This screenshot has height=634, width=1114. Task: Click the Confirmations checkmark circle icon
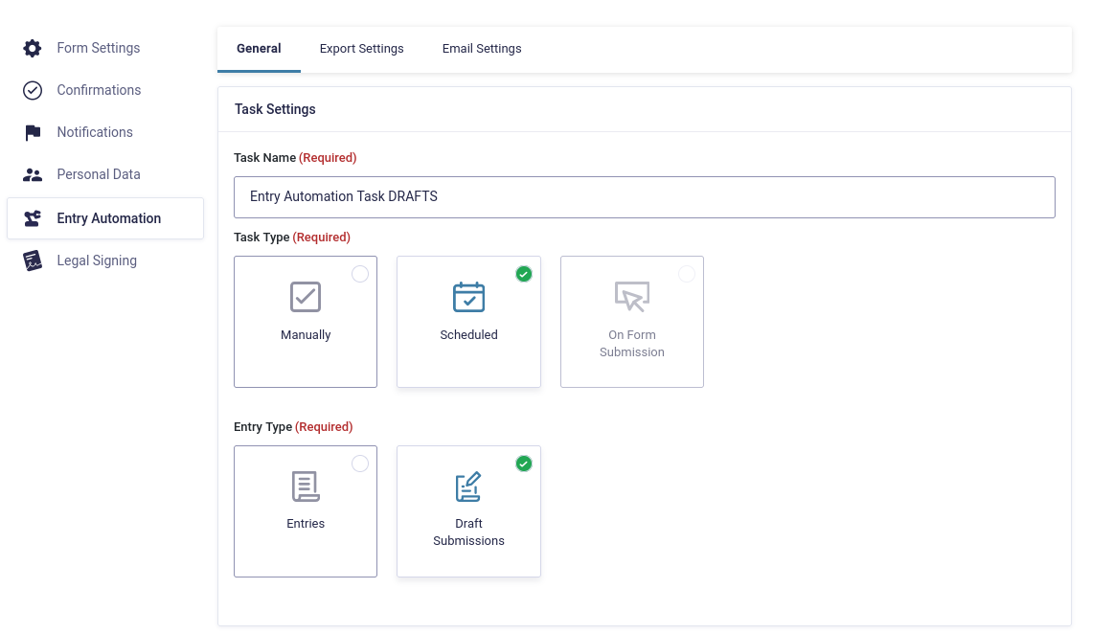pyautogui.click(x=33, y=90)
